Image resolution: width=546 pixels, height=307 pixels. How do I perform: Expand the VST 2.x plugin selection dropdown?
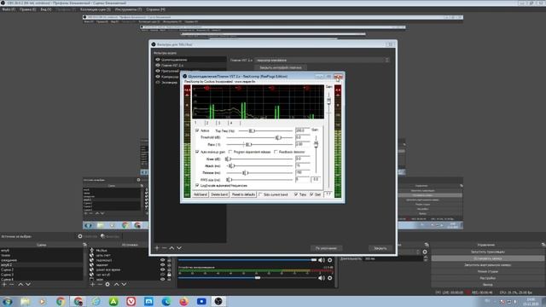[322, 61]
